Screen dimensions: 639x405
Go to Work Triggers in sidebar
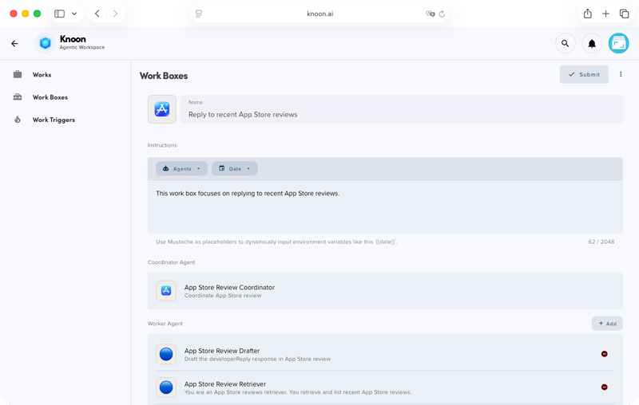(54, 120)
